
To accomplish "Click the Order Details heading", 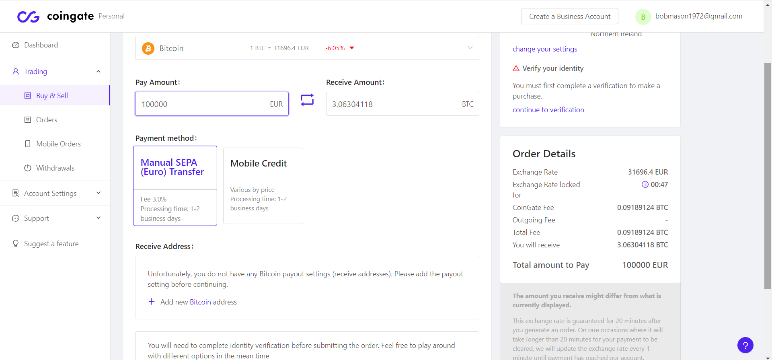I will point(544,154).
